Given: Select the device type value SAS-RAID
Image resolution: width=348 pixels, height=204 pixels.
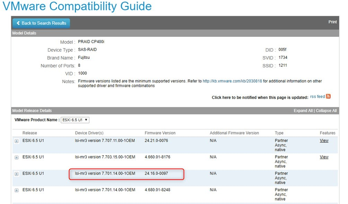Looking at the screenshot, I should tap(87, 50).
